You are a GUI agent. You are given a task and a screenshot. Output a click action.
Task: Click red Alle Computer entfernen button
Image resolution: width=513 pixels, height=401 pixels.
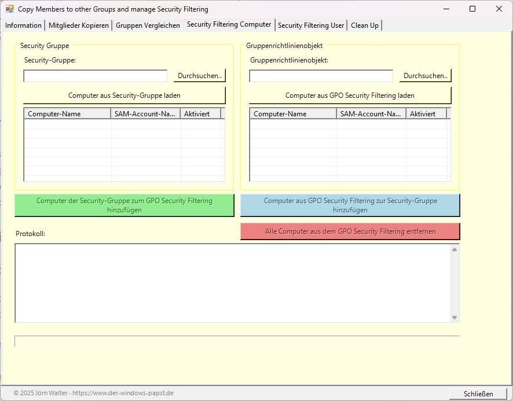point(350,231)
